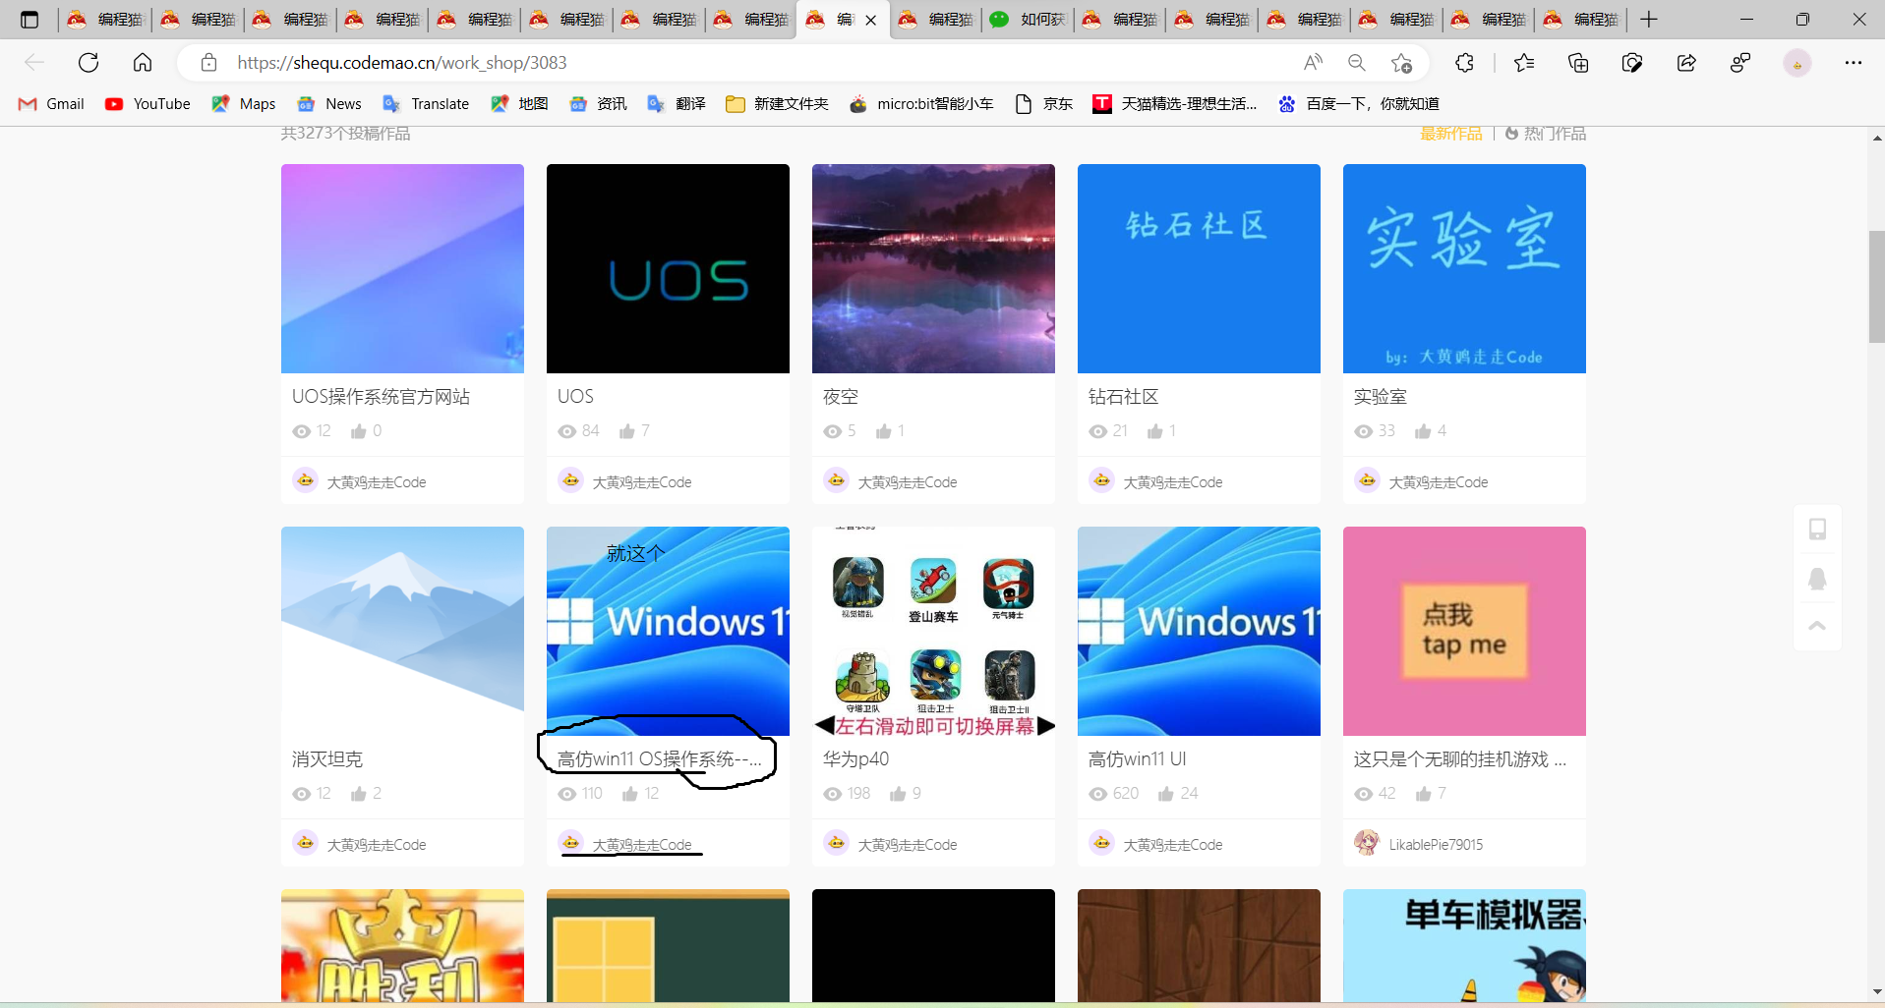Close the active 编程猫 tab
Screen dimensions: 1885x1008
tap(871, 20)
